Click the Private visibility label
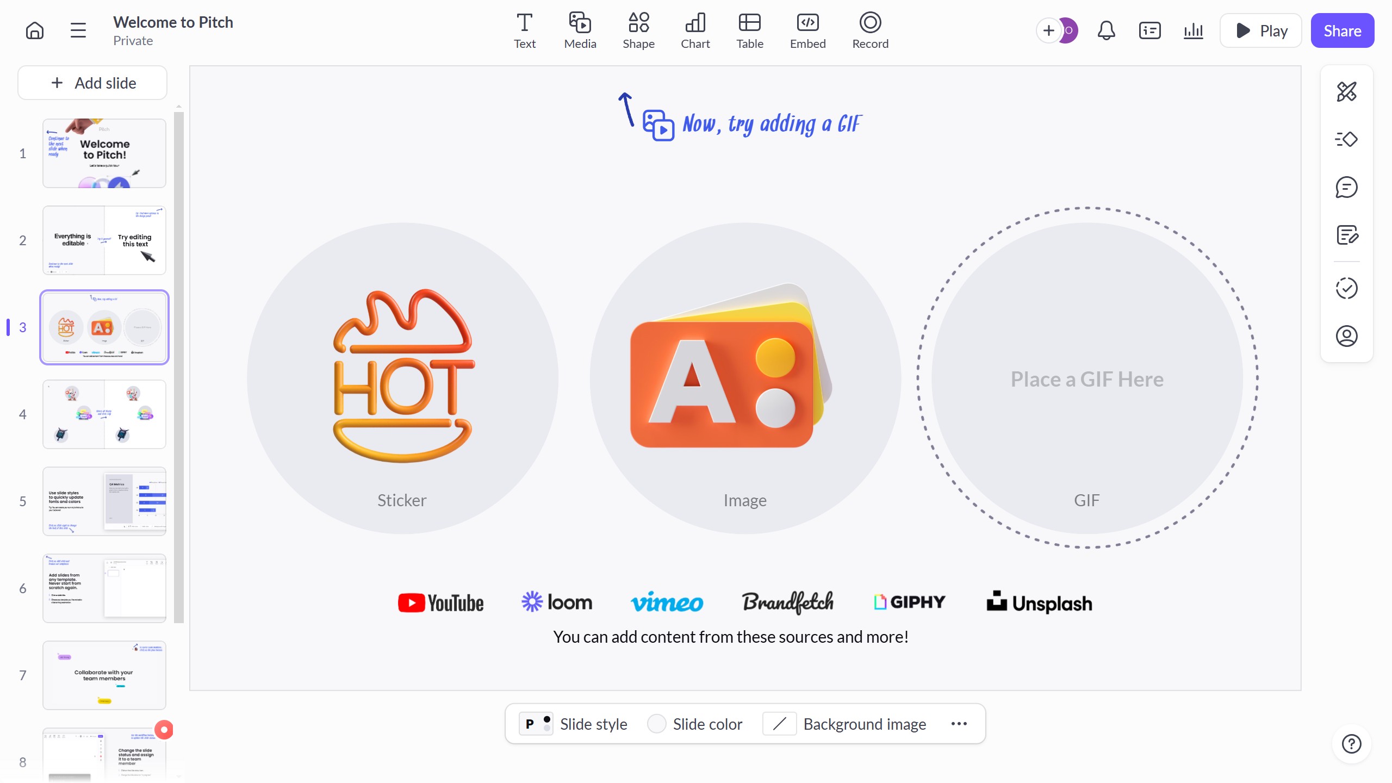The image size is (1392, 783). tap(133, 41)
